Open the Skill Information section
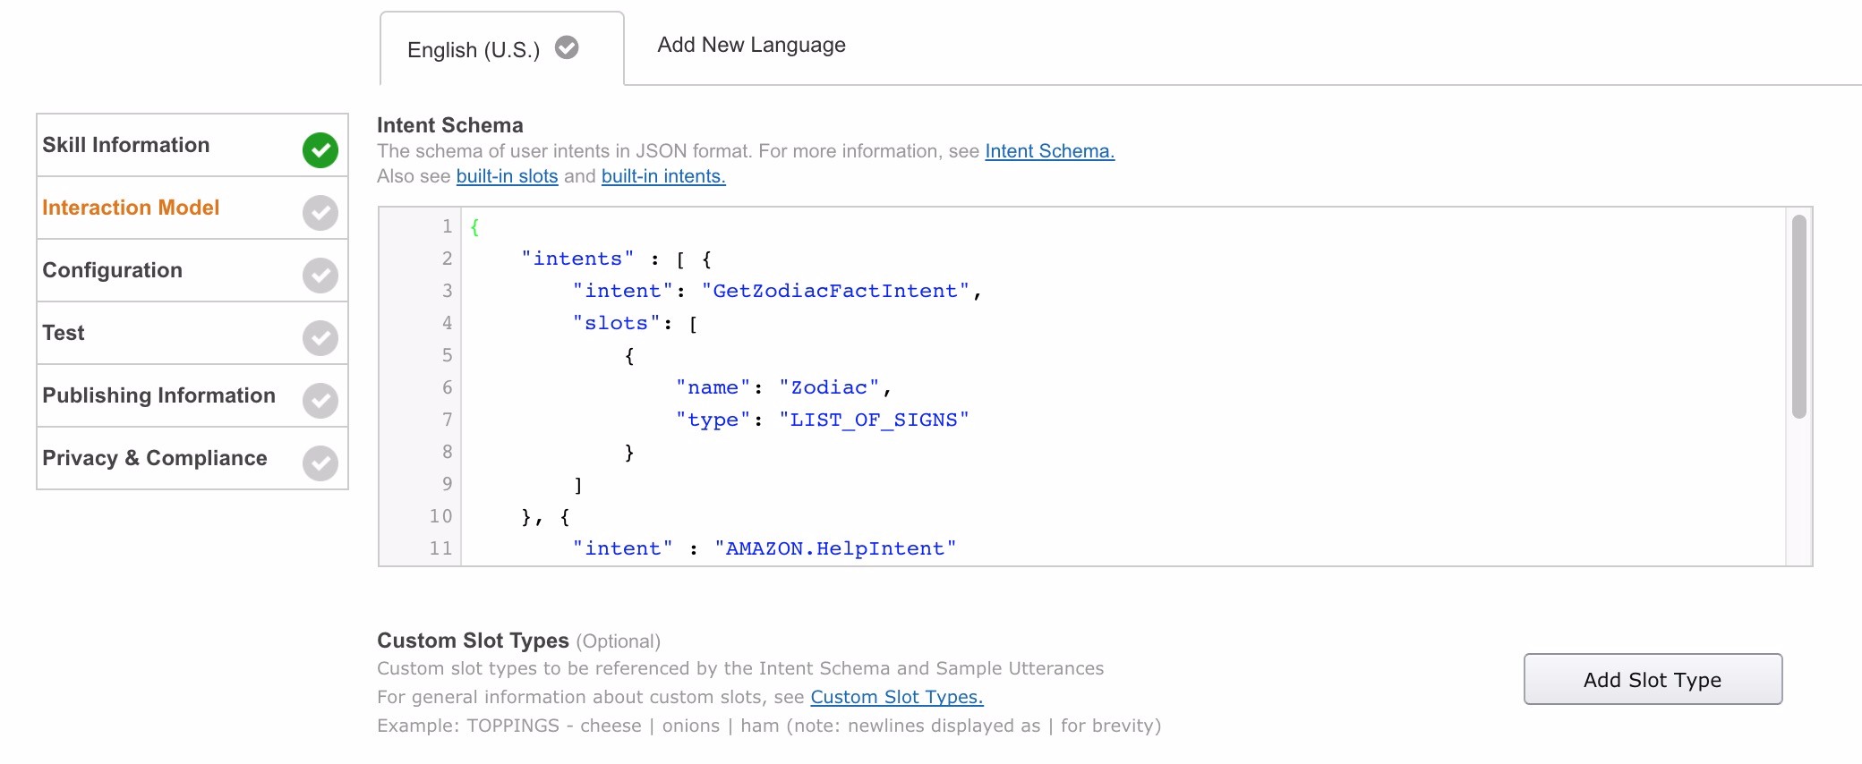The width and height of the screenshot is (1862, 764). (192, 145)
